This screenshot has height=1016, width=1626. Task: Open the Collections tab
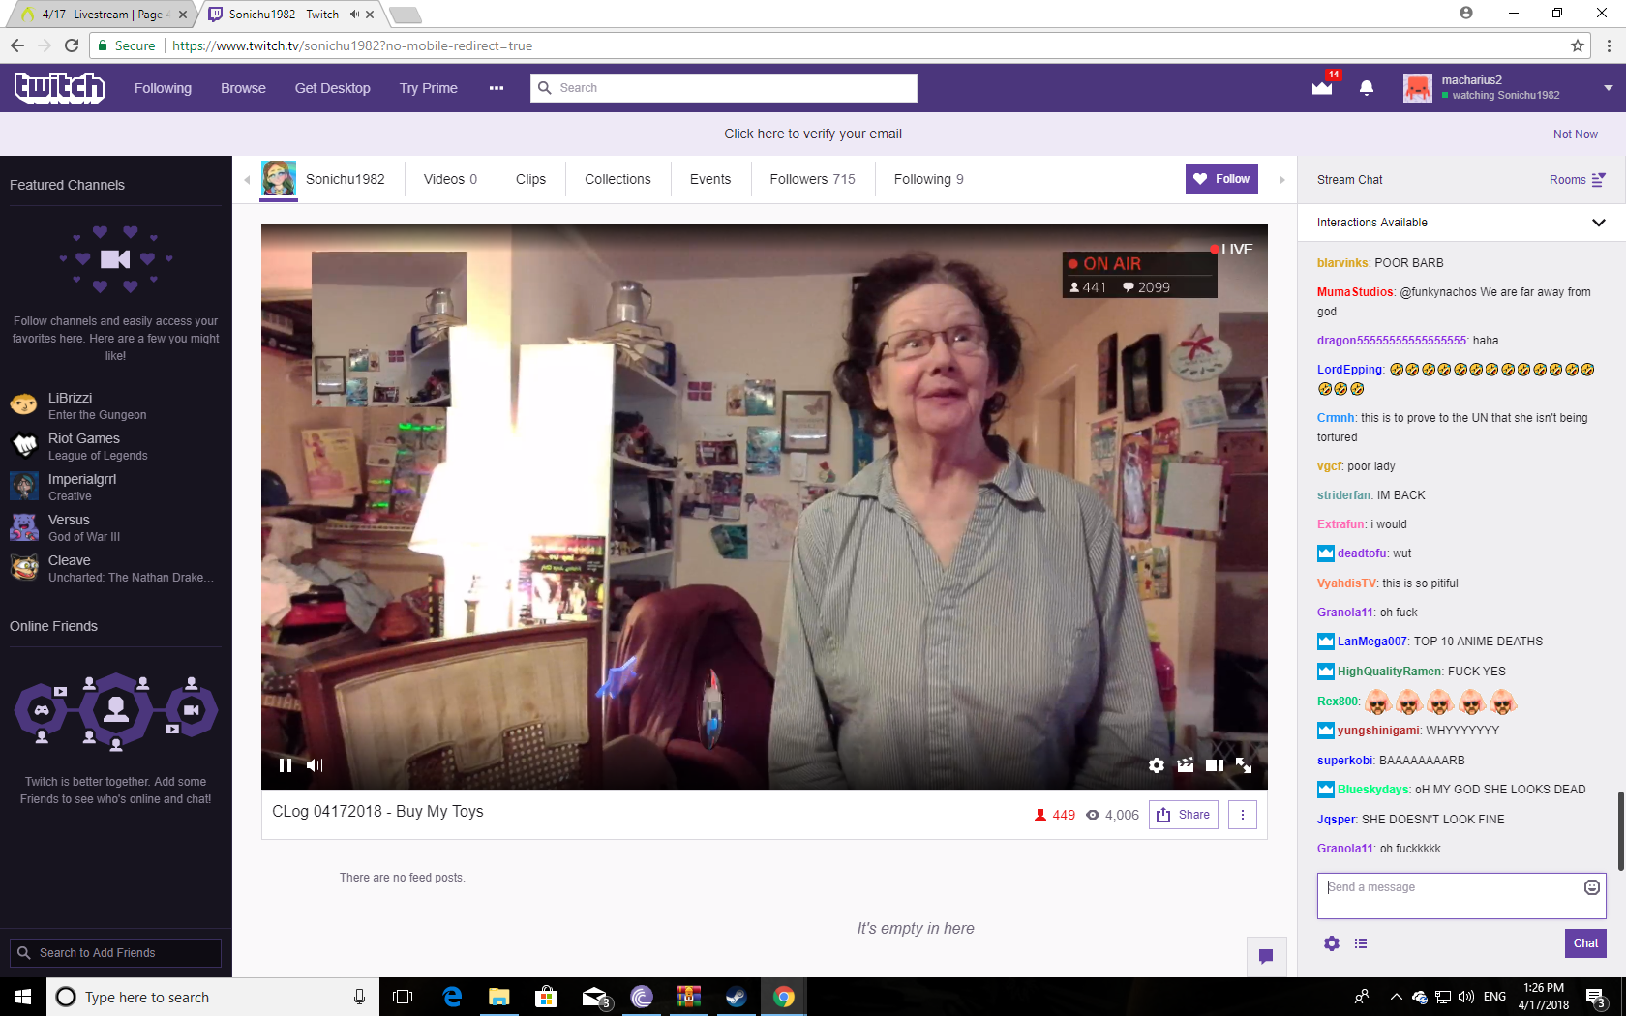pos(617,179)
